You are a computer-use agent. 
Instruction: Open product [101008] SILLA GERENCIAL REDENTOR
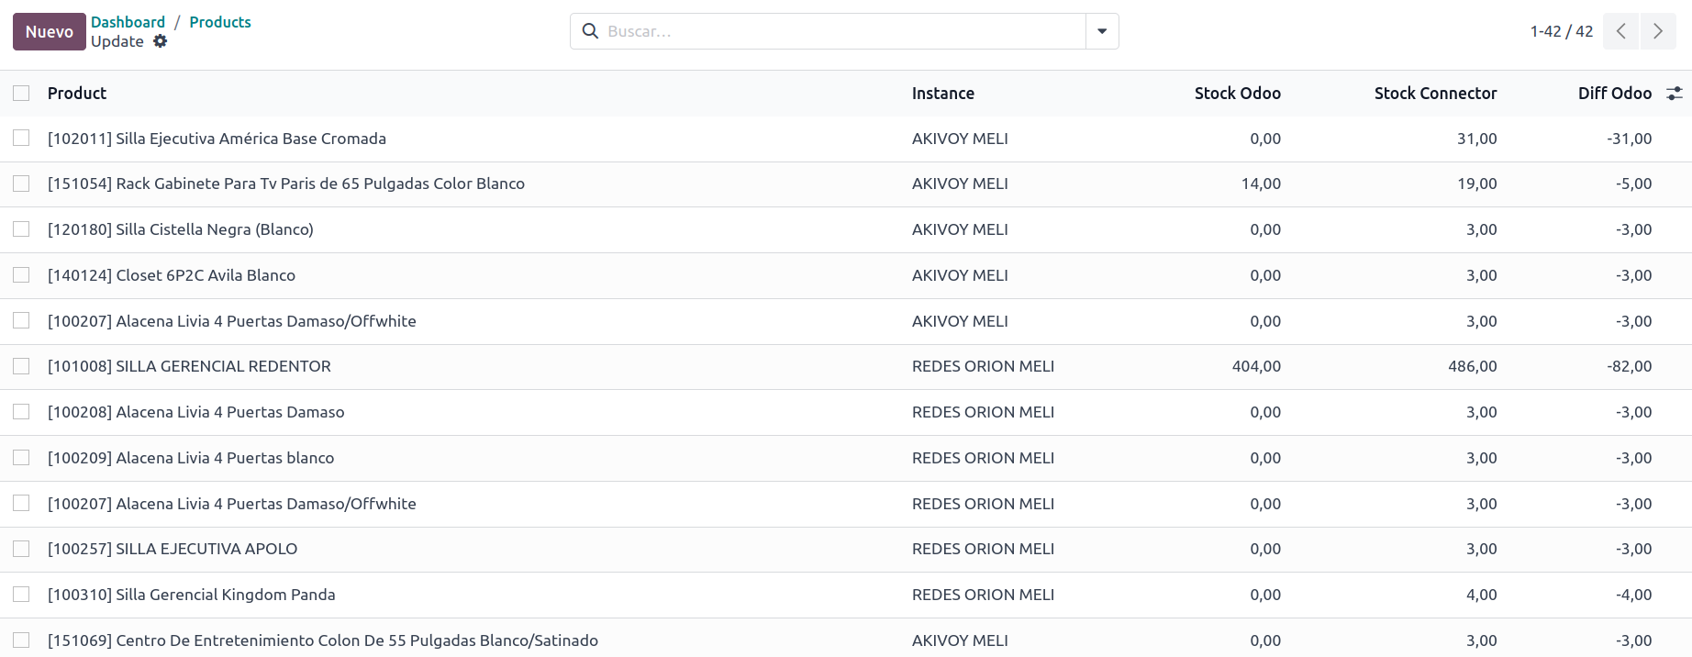(x=189, y=366)
